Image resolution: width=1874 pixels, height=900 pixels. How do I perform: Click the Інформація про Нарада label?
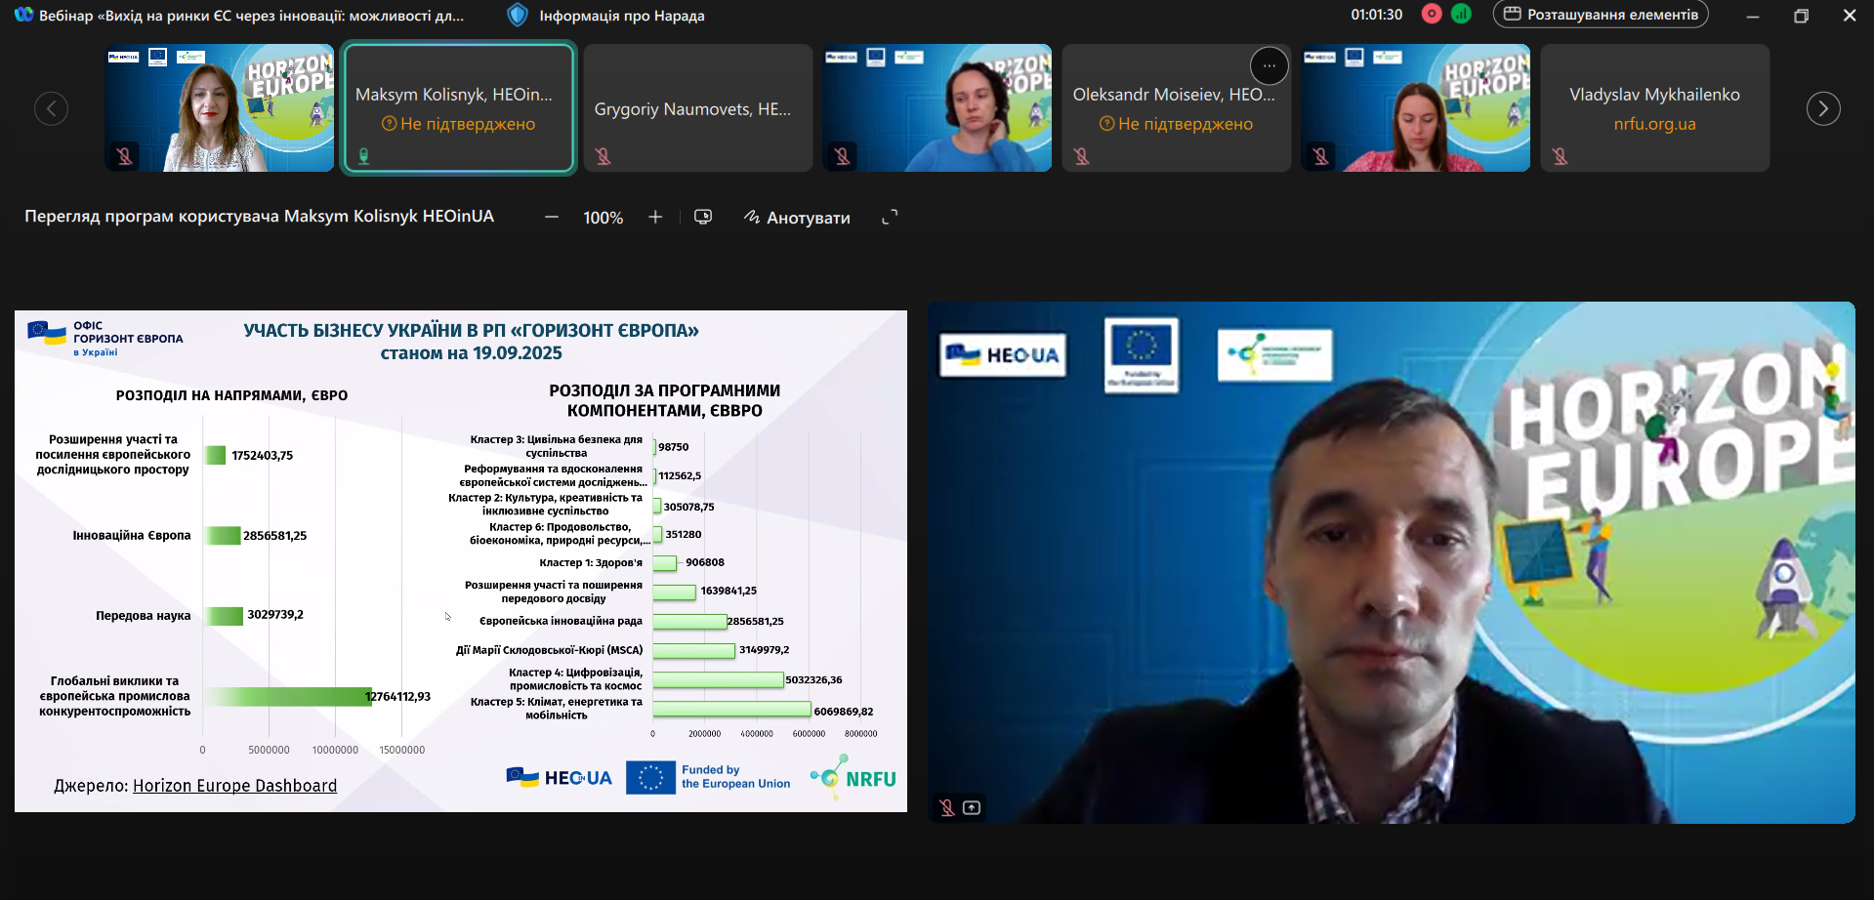click(622, 16)
